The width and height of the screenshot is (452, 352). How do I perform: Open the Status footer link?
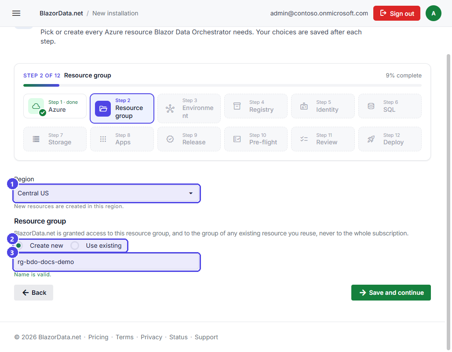(x=178, y=337)
